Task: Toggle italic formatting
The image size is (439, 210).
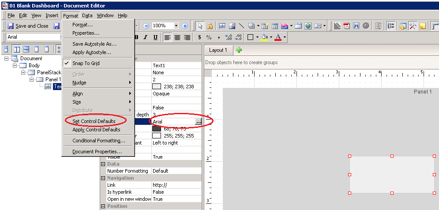Action: (x=146, y=37)
